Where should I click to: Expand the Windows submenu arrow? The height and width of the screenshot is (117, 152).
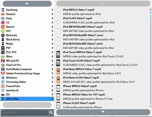click(x=52, y=77)
